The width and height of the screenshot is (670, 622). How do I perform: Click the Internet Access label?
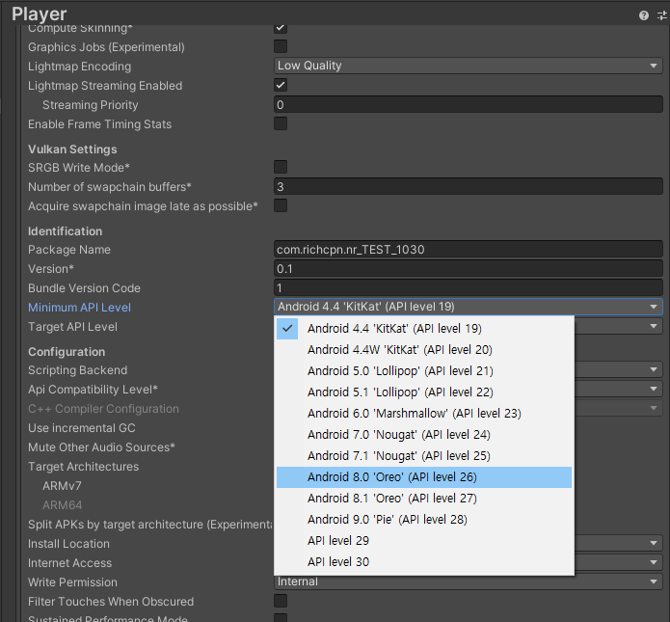pyautogui.click(x=69, y=563)
